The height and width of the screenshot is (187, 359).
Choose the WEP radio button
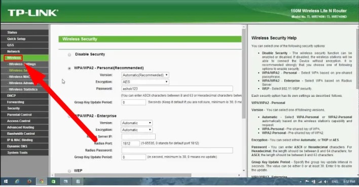coord(69,171)
